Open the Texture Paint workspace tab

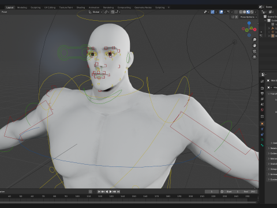pyautogui.click(x=66, y=8)
